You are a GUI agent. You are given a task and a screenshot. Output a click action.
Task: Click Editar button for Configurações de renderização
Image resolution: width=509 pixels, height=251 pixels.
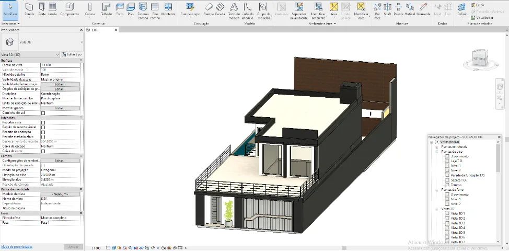(x=60, y=161)
